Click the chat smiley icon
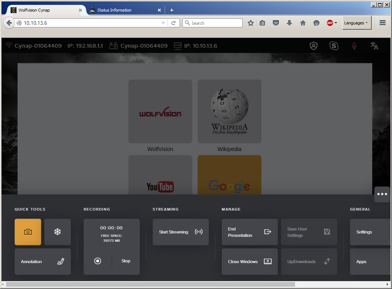The height and width of the screenshot is (289, 392). [x=316, y=23]
